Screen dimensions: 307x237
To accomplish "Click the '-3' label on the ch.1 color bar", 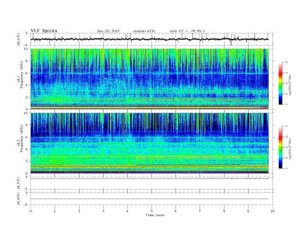I will [x=286, y=62].
